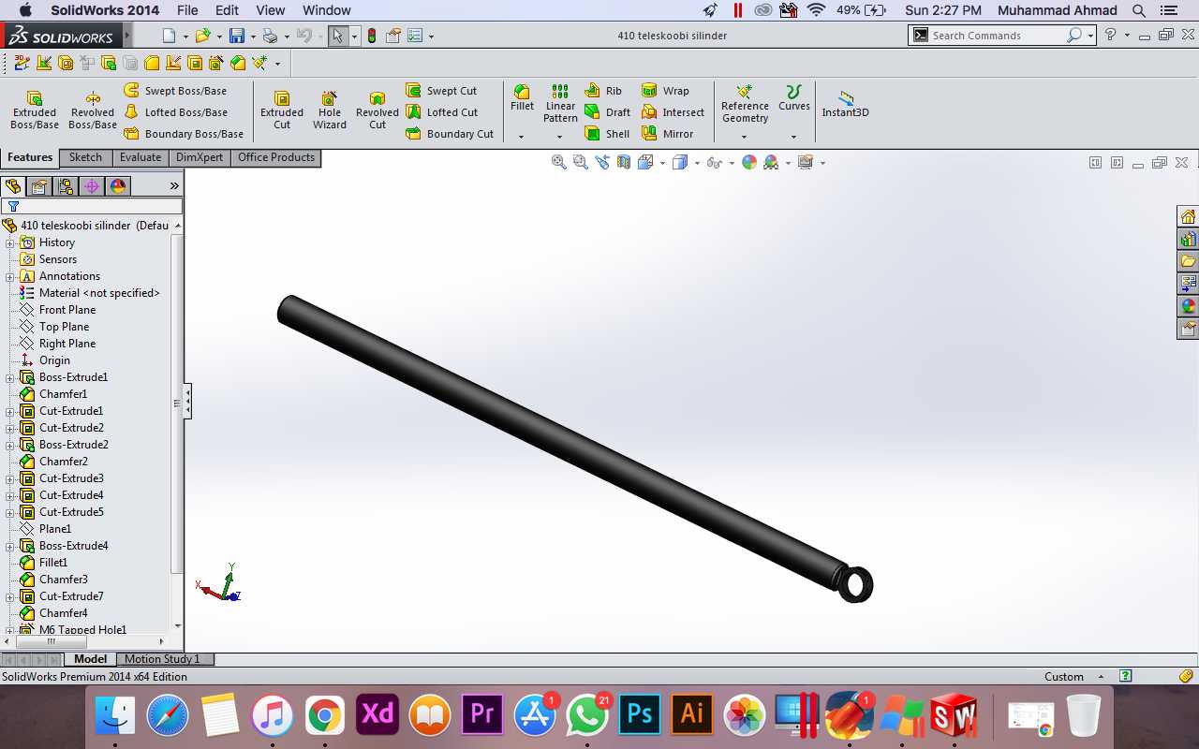Select Plane1 in the feature tree
1199x749 pixels.
click(x=55, y=529)
